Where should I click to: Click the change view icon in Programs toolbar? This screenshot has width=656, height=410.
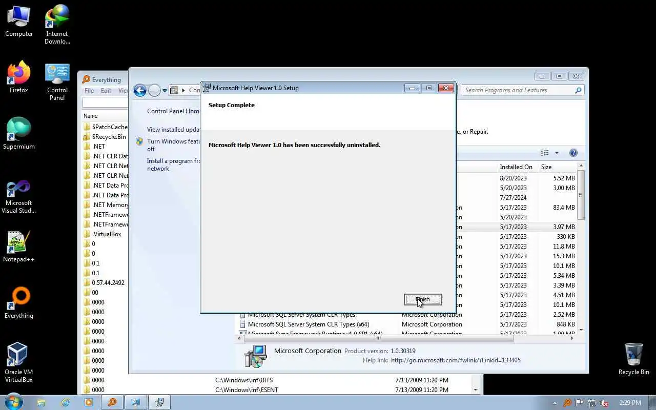tap(545, 153)
